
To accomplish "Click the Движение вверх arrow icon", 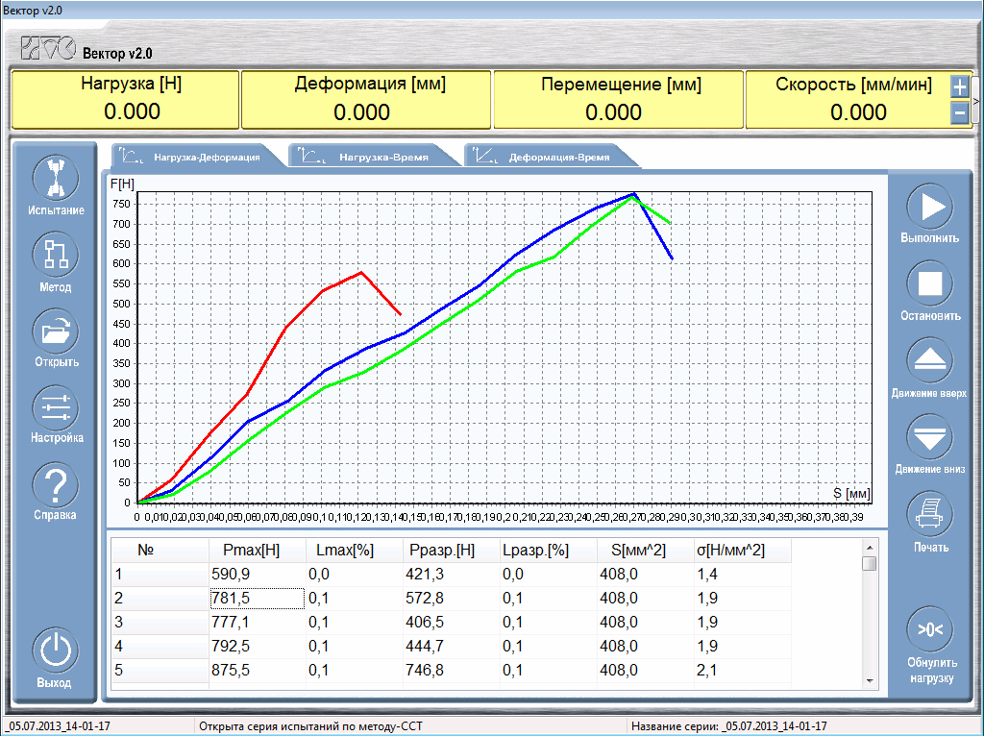I will point(929,360).
